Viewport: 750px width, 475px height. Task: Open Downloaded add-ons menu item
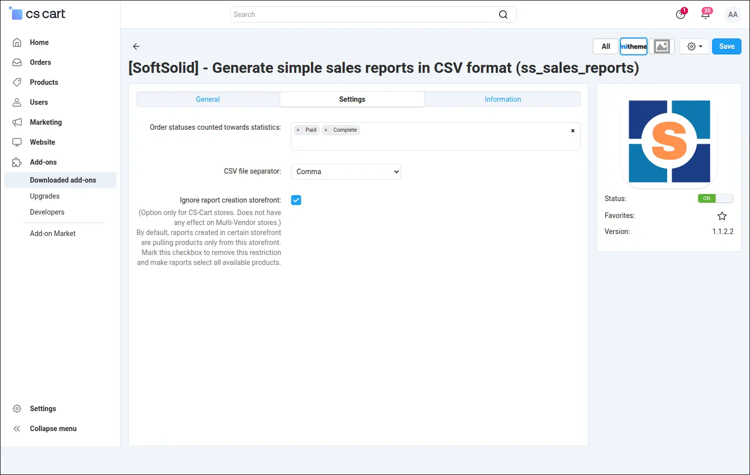60,180
